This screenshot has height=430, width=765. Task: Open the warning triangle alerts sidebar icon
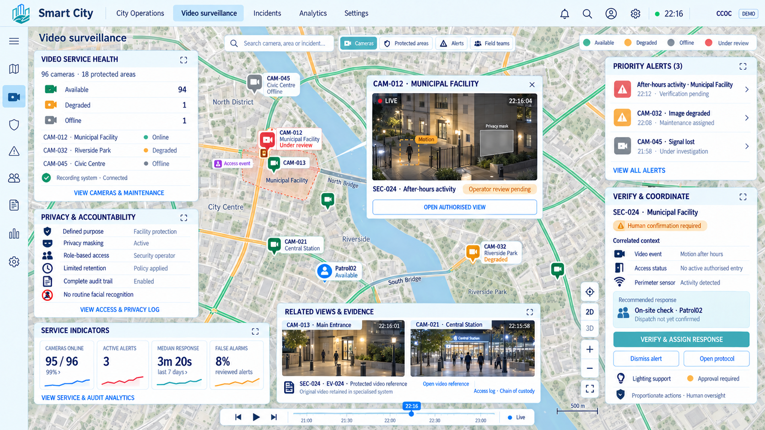pyautogui.click(x=14, y=151)
